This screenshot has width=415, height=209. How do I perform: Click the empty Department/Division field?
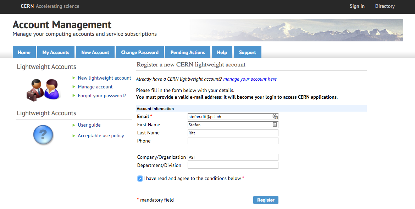(233, 166)
